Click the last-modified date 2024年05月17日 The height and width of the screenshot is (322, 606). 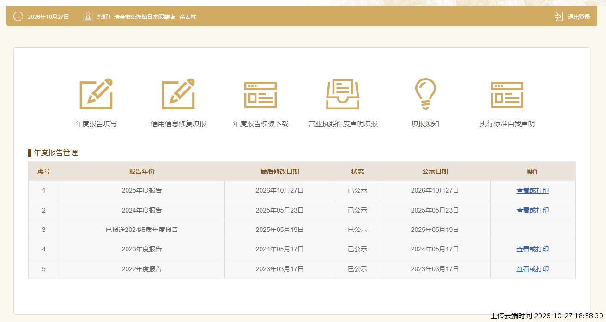tap(279, 249)
